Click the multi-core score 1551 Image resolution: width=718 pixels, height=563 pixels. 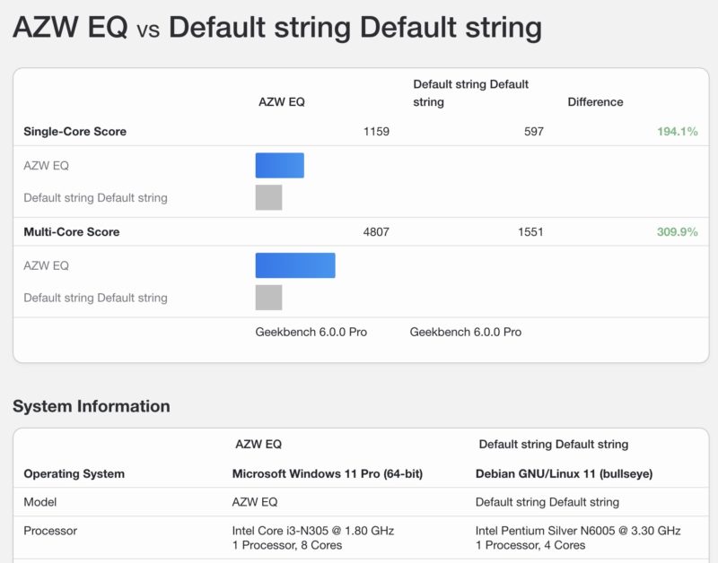coord(530,232)
